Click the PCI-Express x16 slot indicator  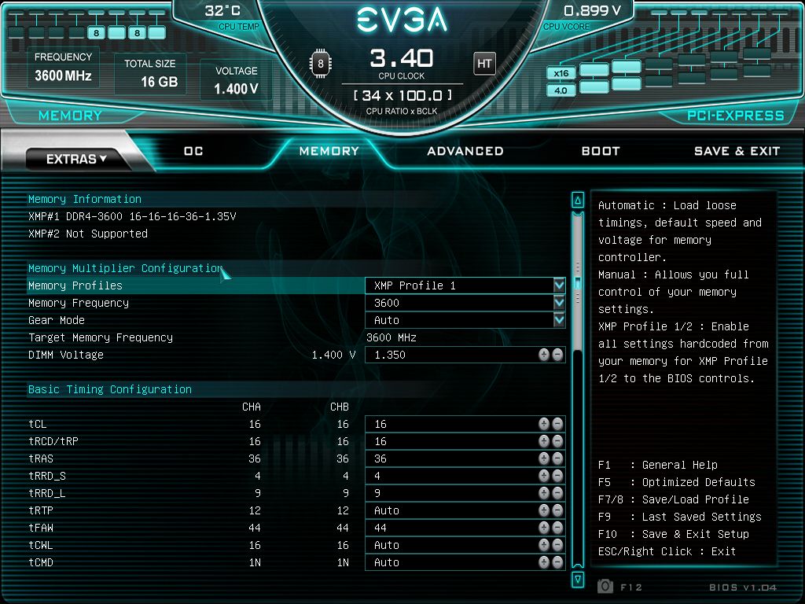[561, 73]
